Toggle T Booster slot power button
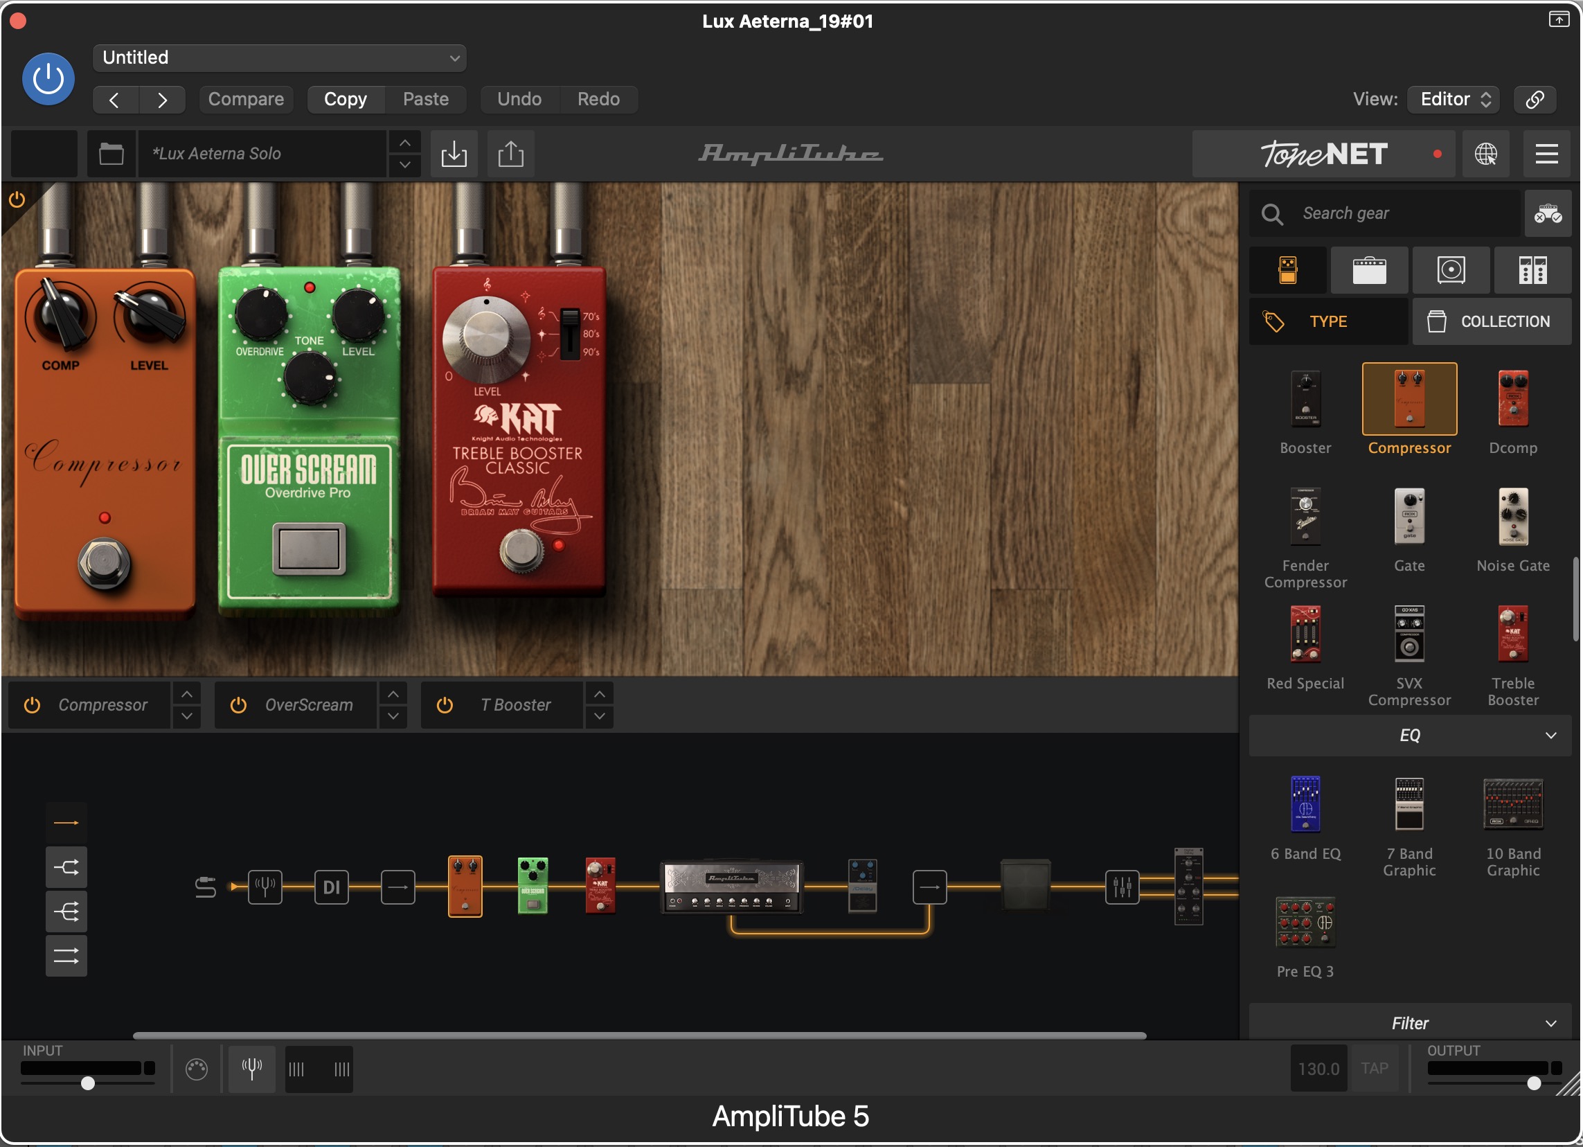 pos(445,705)
